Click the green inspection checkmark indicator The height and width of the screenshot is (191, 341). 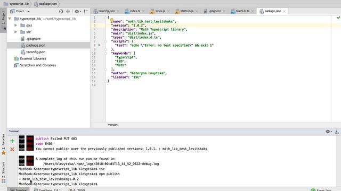tap(338, 18)
